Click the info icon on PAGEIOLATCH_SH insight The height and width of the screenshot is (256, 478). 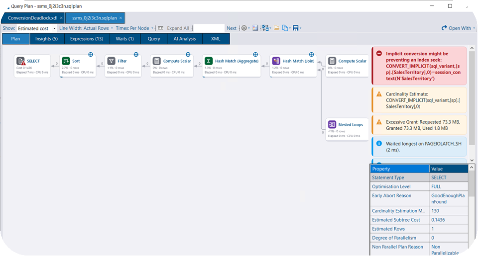click(379, 143)
